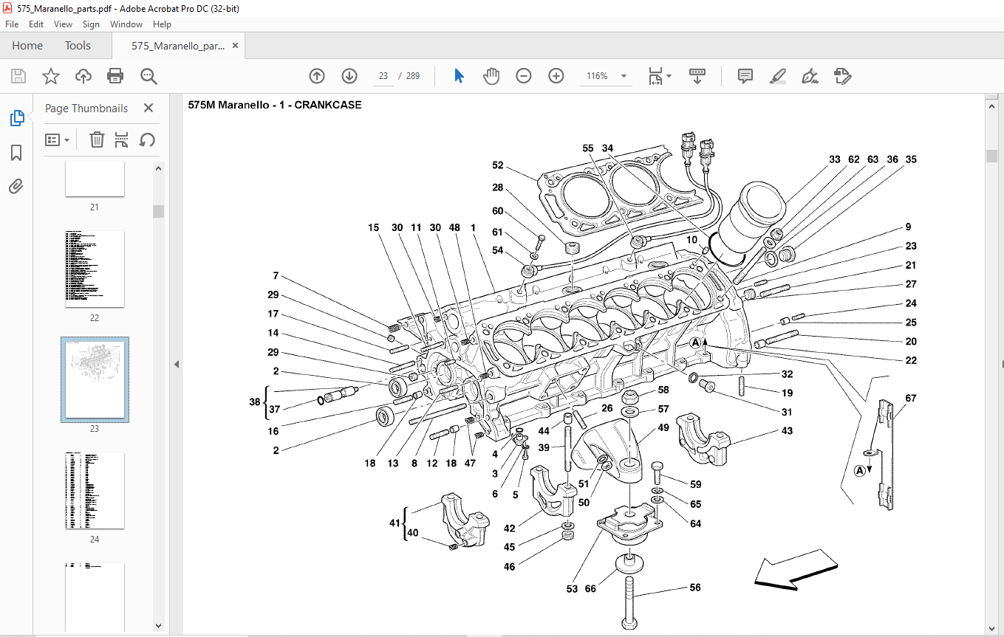Add a comment with the speech bubble icon
This screenshot has height=637, width=1004.
click(x=745, y=76)
